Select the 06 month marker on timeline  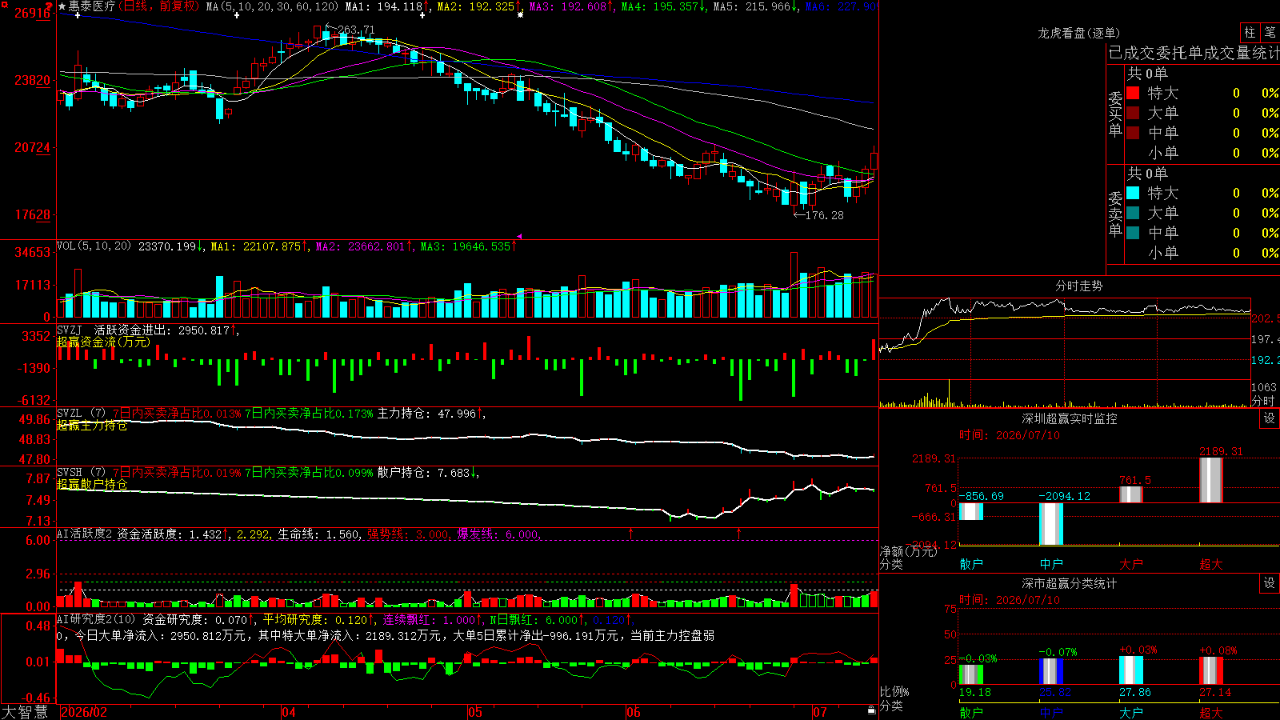tap(634, 712)
